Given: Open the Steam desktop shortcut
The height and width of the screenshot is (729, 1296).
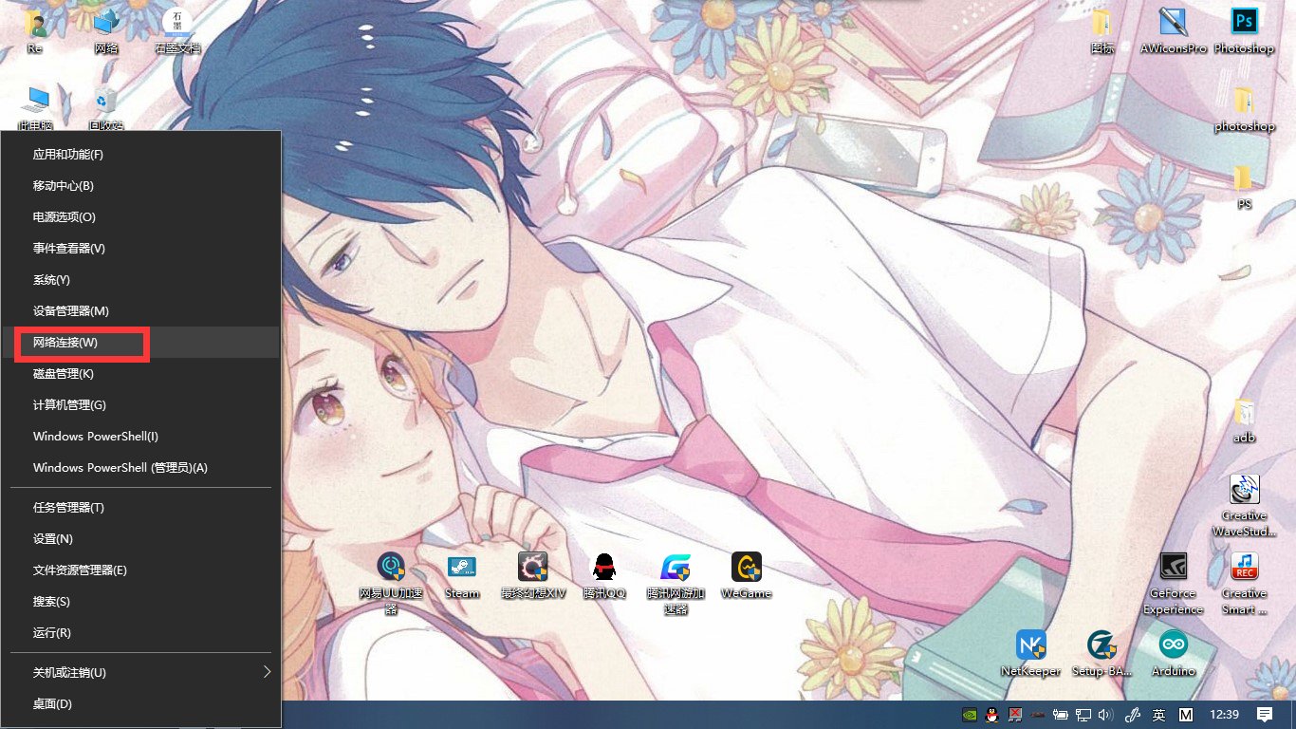Looking at the screenshot, I should click(462, 570).
